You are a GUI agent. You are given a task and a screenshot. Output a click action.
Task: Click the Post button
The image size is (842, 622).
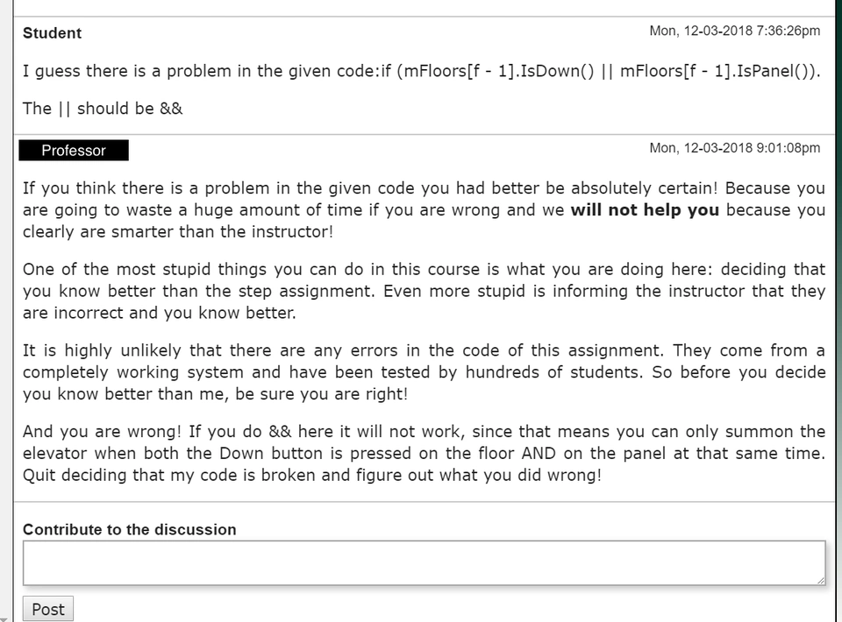[x=48, y=609]
